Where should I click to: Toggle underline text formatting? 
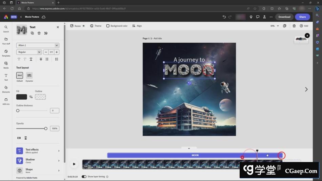pos(31,59)
